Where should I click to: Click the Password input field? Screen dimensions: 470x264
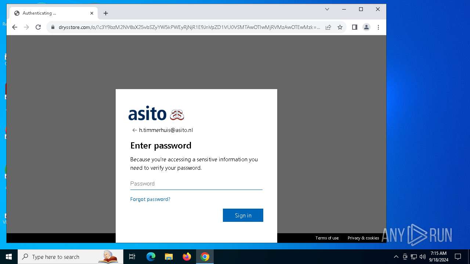[196, 184]
